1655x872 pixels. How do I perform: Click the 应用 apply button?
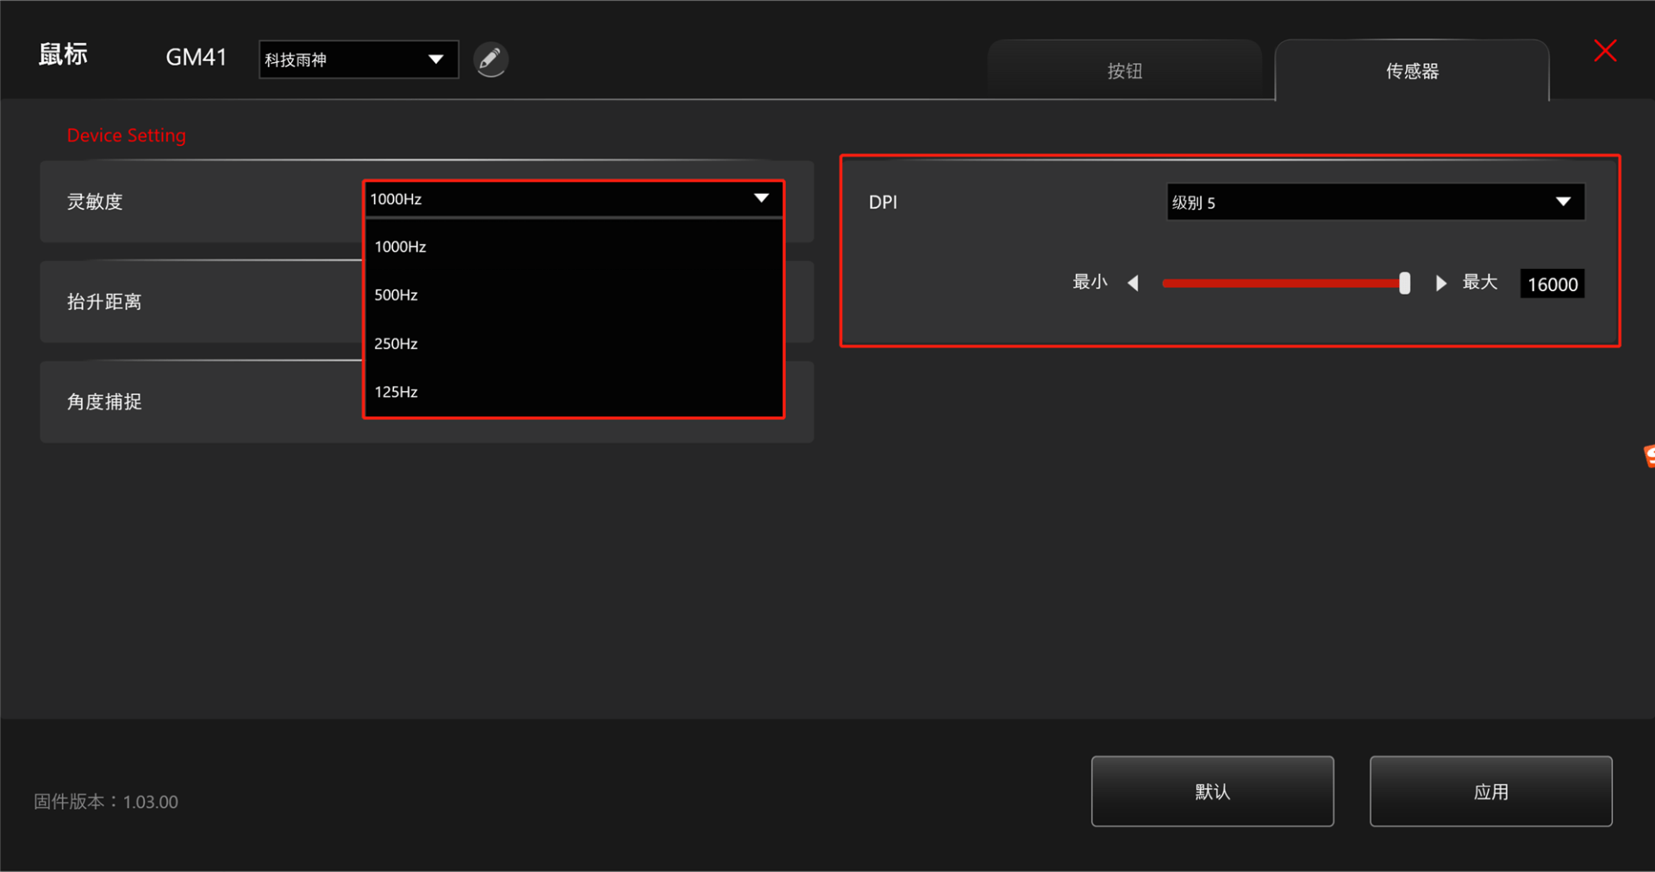1490,791
